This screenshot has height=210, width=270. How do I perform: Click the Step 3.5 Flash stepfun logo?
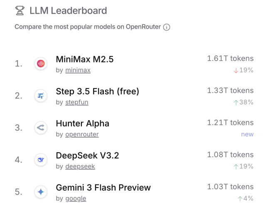coord(41,96)
